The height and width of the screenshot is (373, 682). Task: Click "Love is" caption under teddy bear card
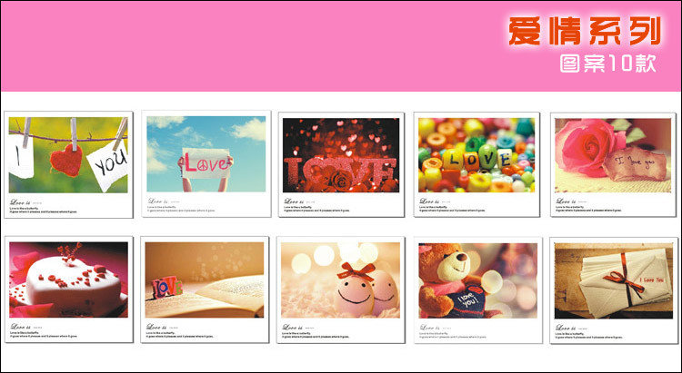pos(429,327)
